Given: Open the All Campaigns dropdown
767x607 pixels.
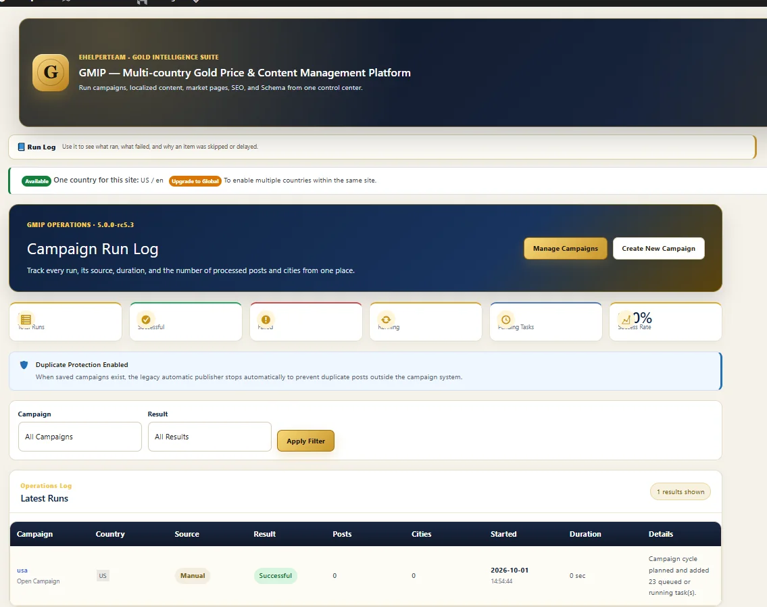Looking at the screenshot, I should pos(80,437).
